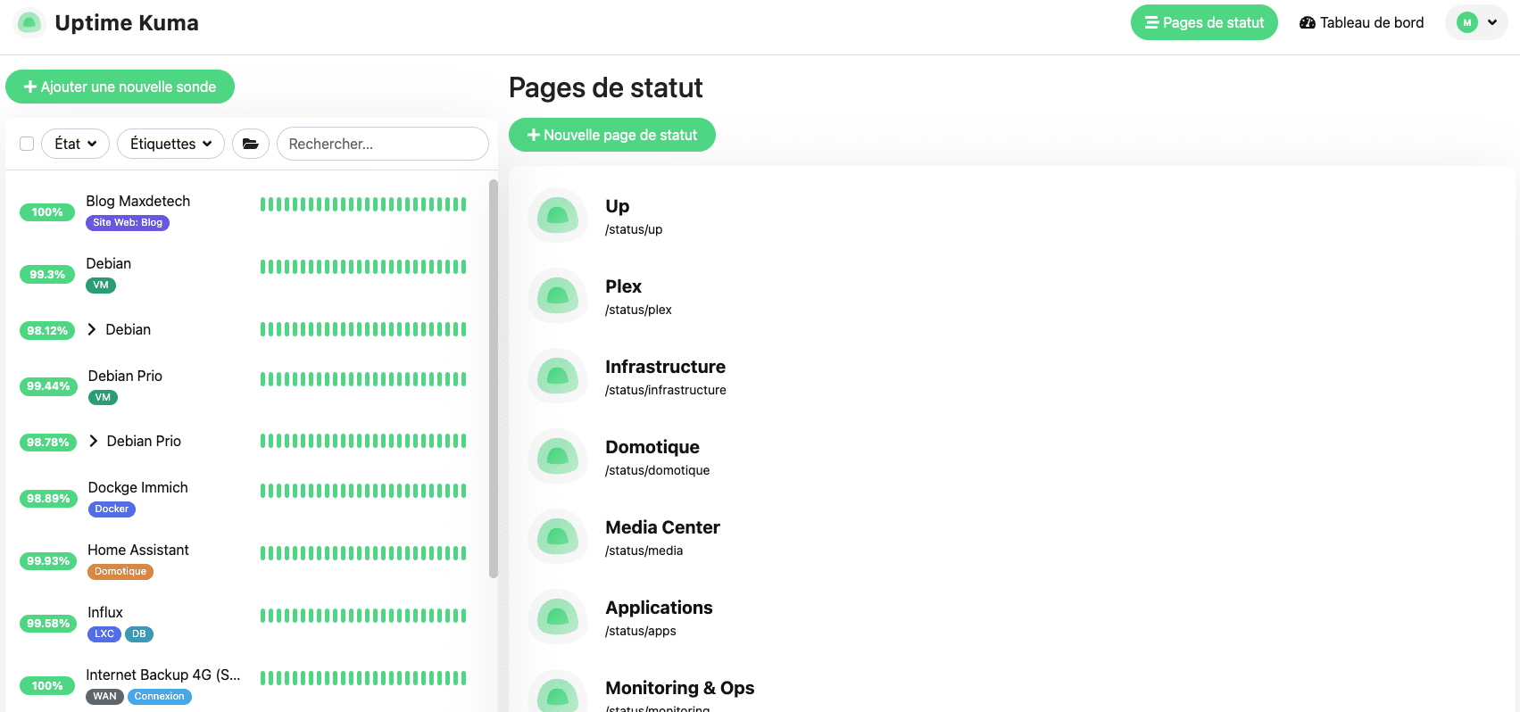The width and height of the screenshot is (1520, 712).
Task: Click the WAN tag on Internet Backup
Action: point(104,697)
